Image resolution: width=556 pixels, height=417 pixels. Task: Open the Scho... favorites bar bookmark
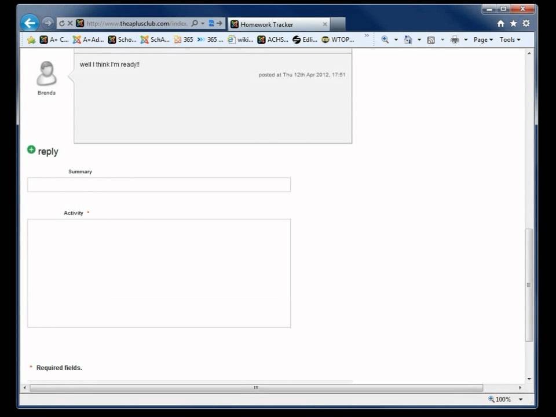pos(122,40)
